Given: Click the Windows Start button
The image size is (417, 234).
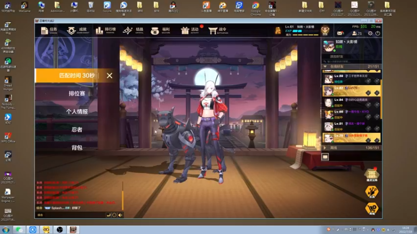Looking at the screenshot, I should (6, 230).
